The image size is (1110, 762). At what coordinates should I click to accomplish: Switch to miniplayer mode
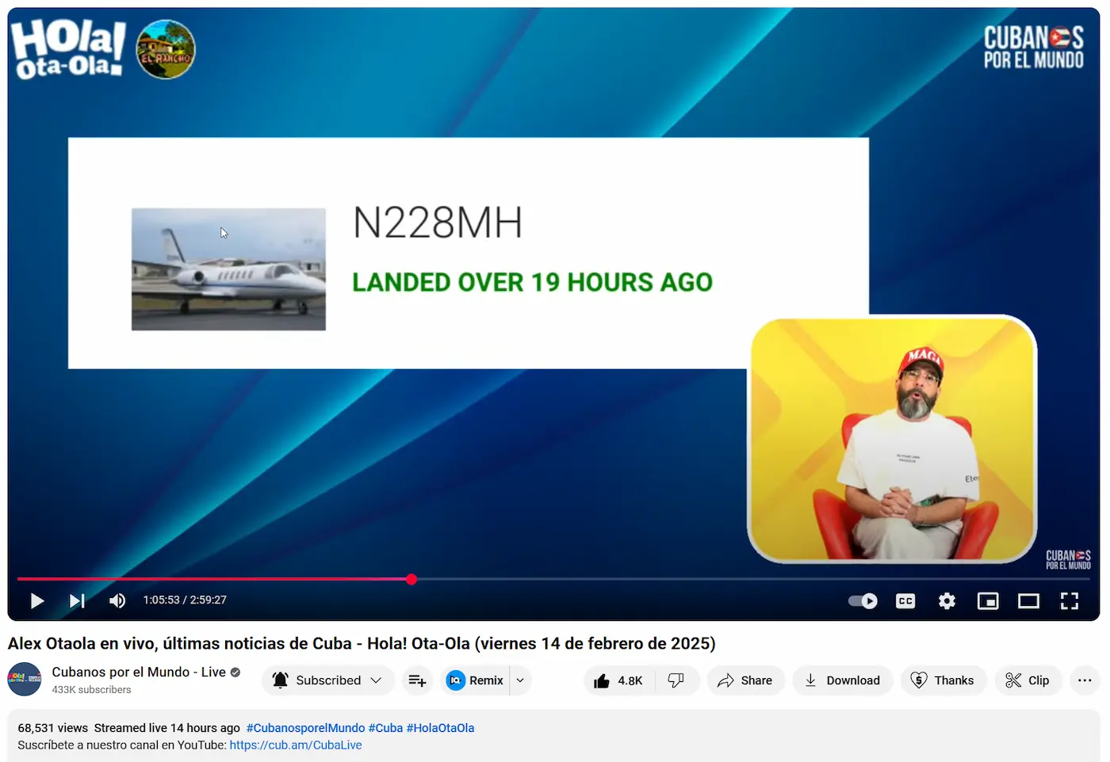point(988,601)
